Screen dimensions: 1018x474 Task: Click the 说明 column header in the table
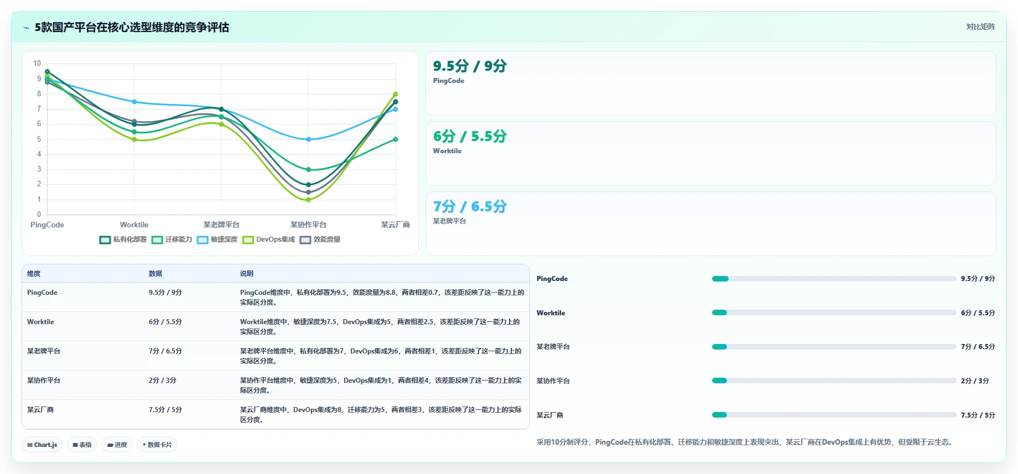[x=247, y=274]
